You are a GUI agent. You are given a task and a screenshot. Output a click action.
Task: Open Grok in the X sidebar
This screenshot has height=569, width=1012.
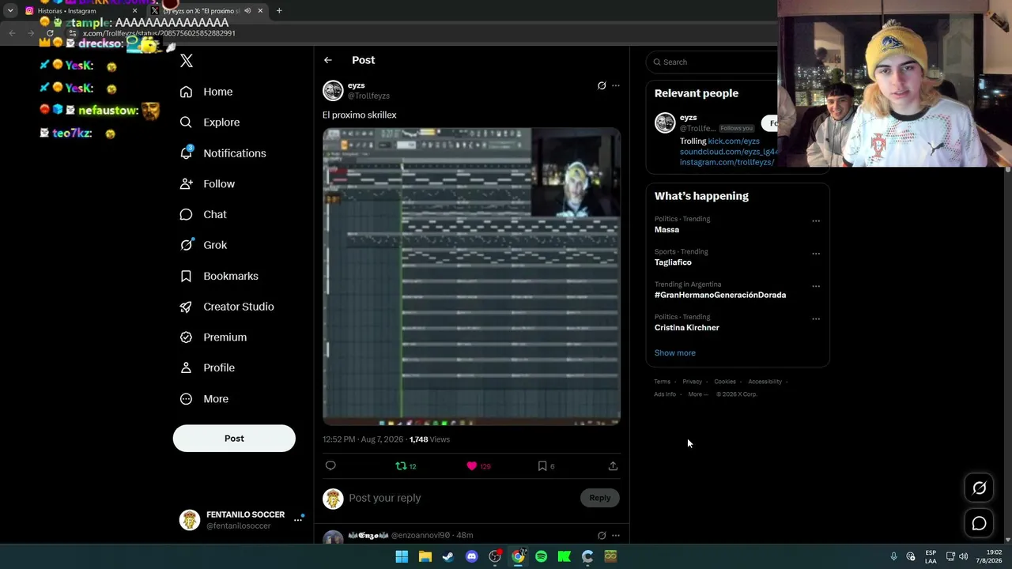tap(203, 245)
